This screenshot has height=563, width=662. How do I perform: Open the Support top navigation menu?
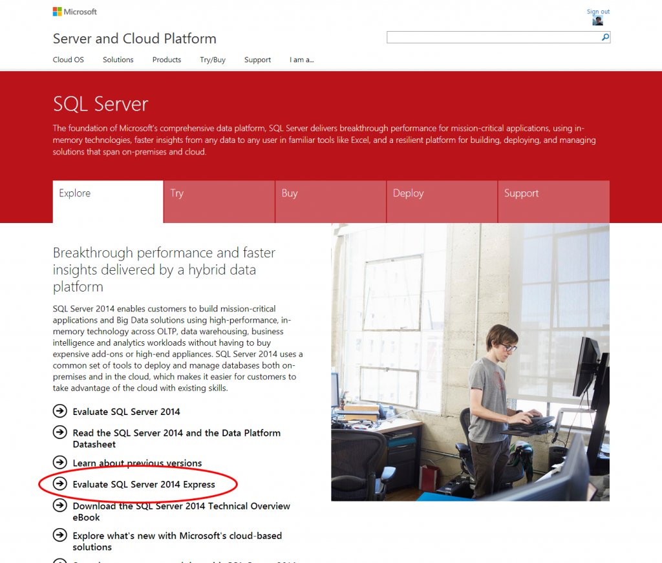257,59
